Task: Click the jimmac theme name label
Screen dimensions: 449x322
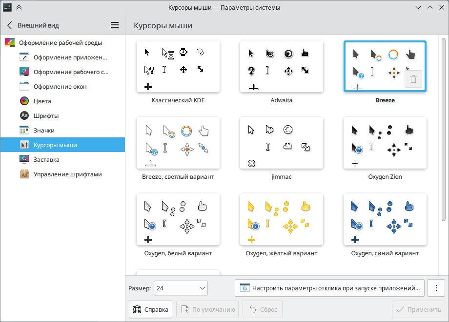Action: coord(282,177)
